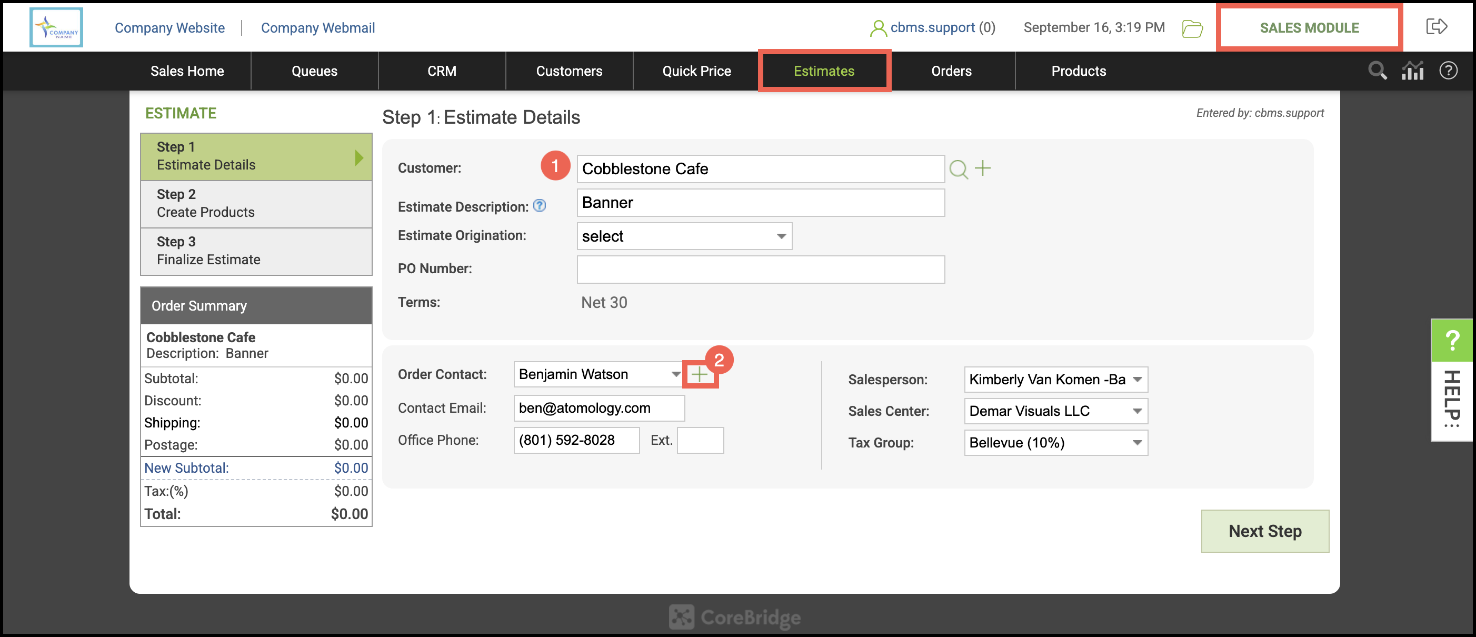Open the folder icon in the header
Viewport: 1476px width, 637px height.
click(x=1192, y=28)
